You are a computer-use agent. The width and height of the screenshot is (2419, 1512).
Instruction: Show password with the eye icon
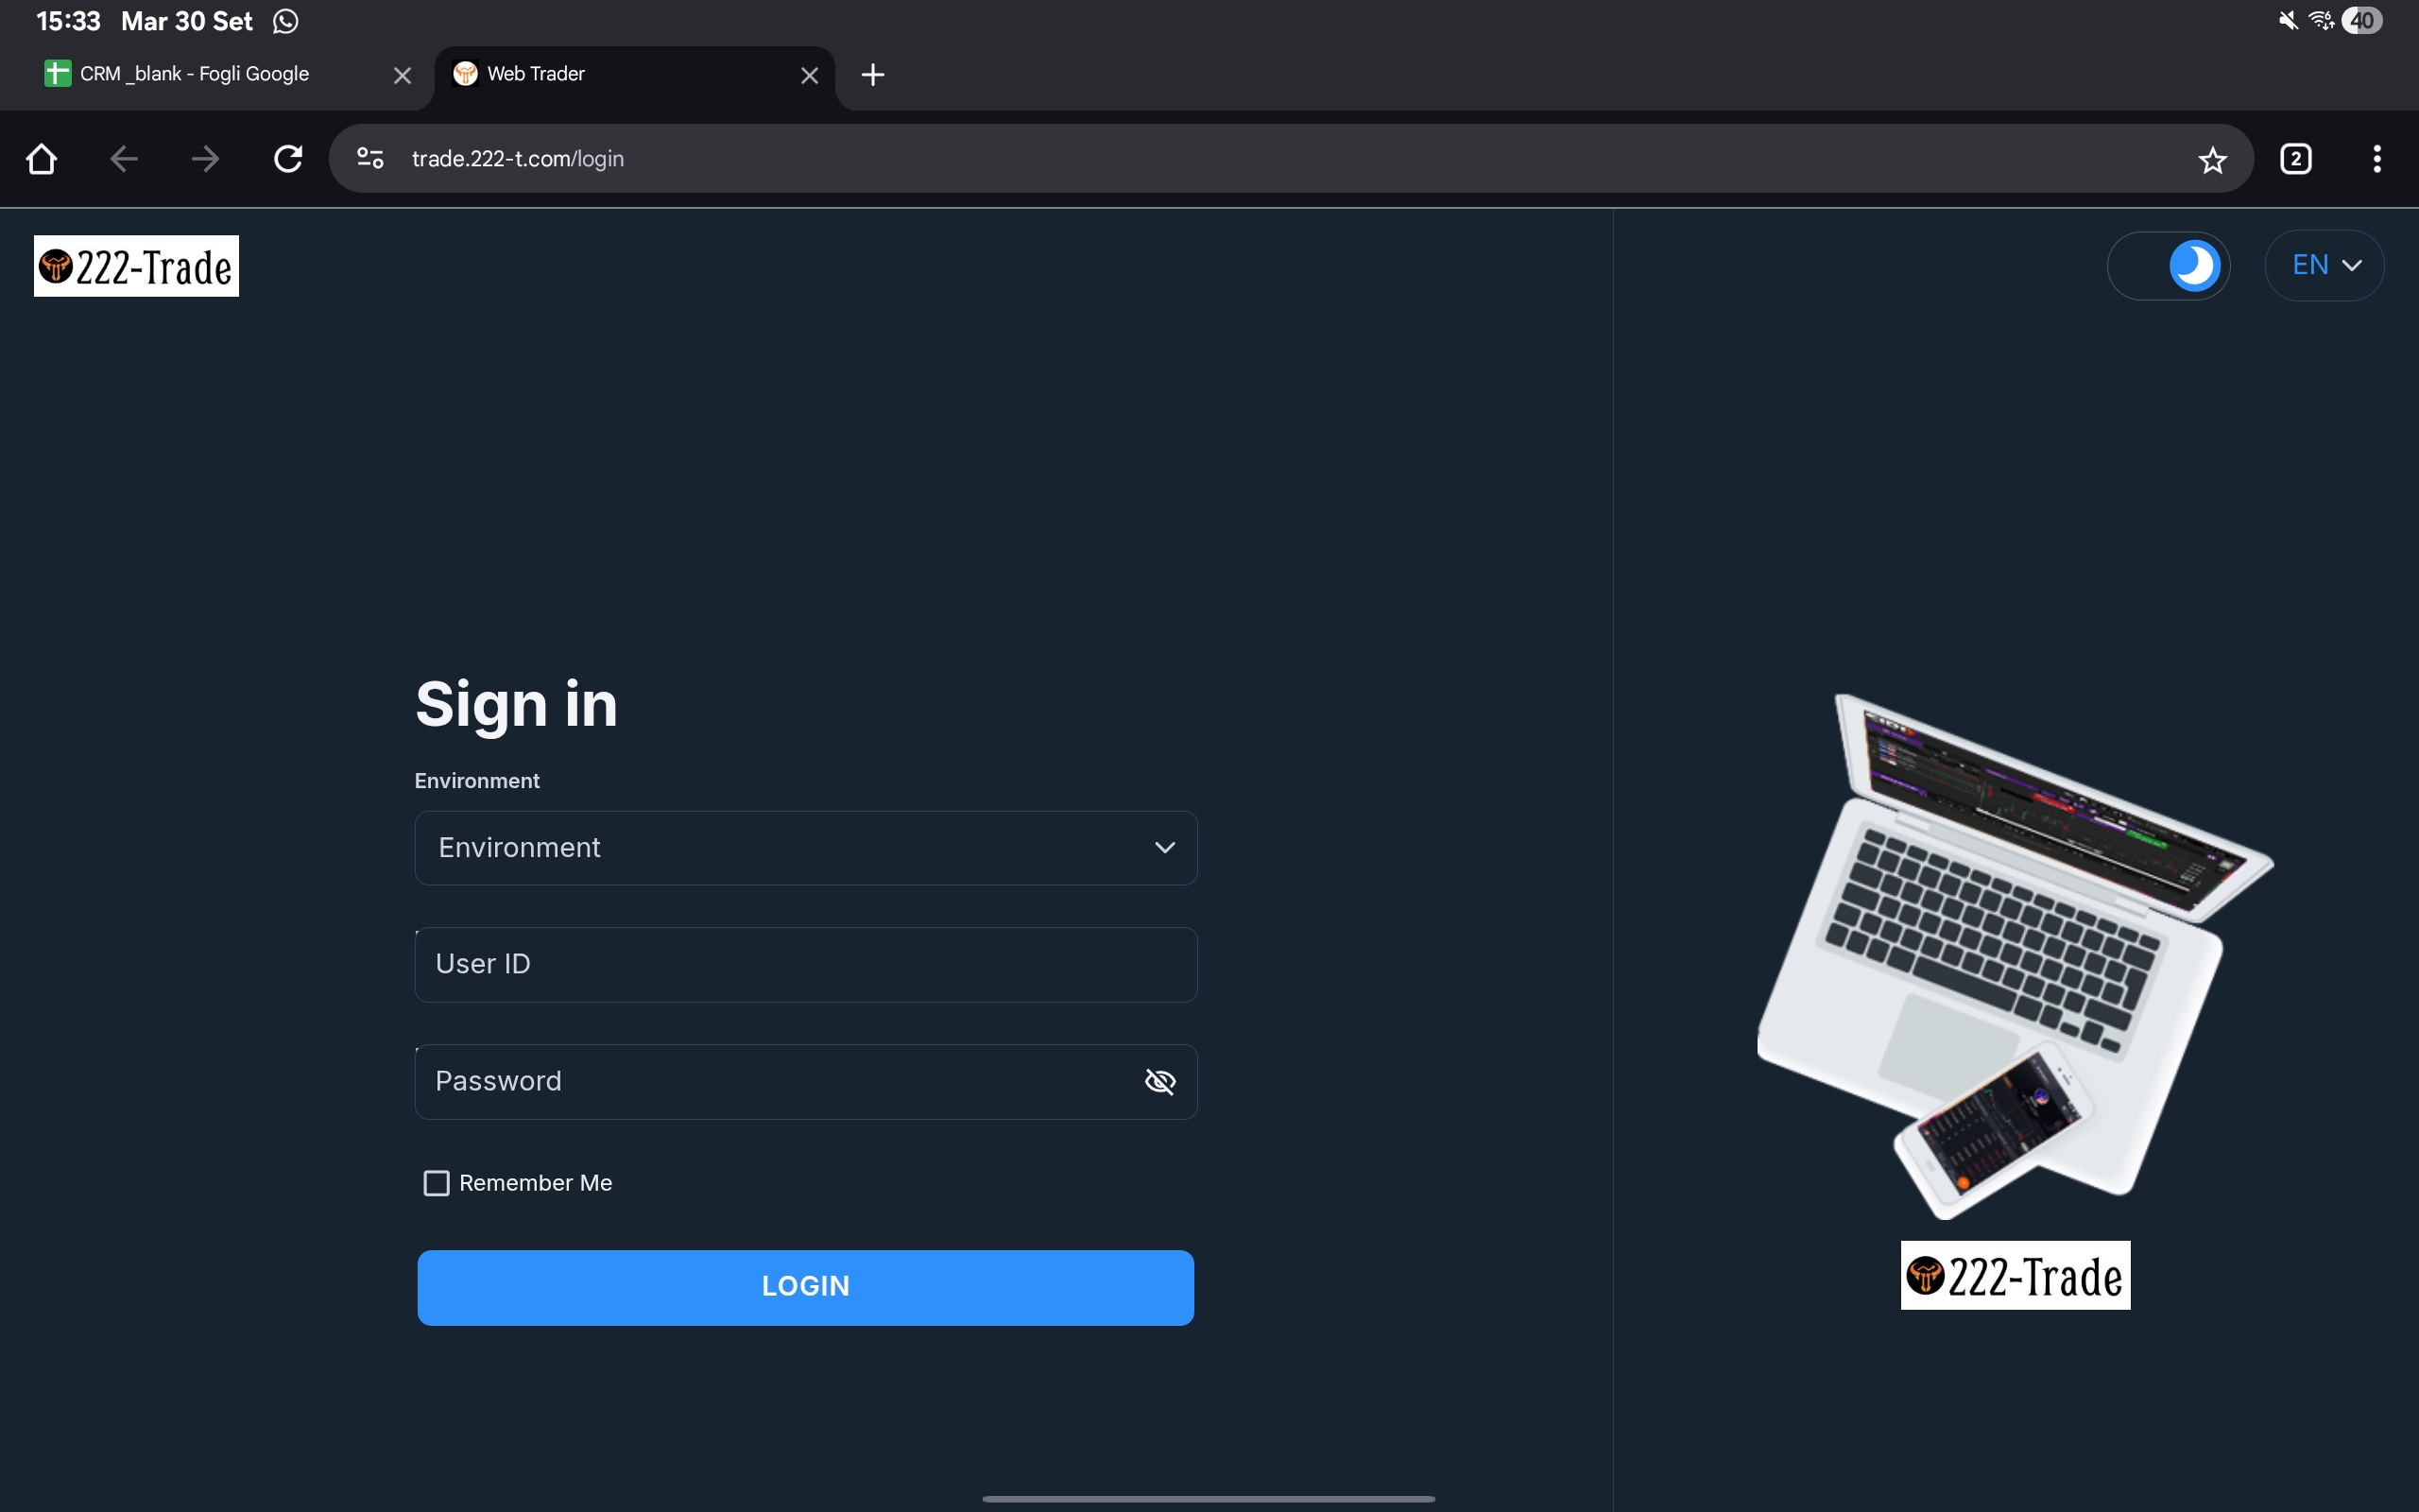pos(1159,1082)
